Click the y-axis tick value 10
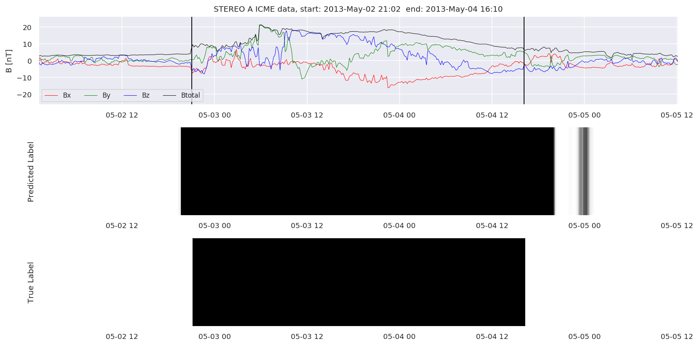 pyautogui.click(x=27, y=44)
